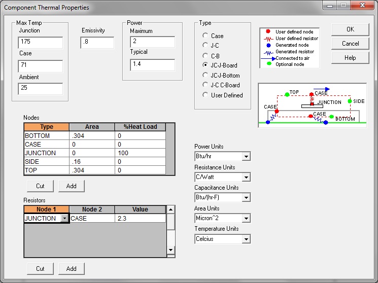Viewport: 378px width, 283px height.
Task: Select the SIDE node row
Action: pyautogui.click(x=95, y=161)
